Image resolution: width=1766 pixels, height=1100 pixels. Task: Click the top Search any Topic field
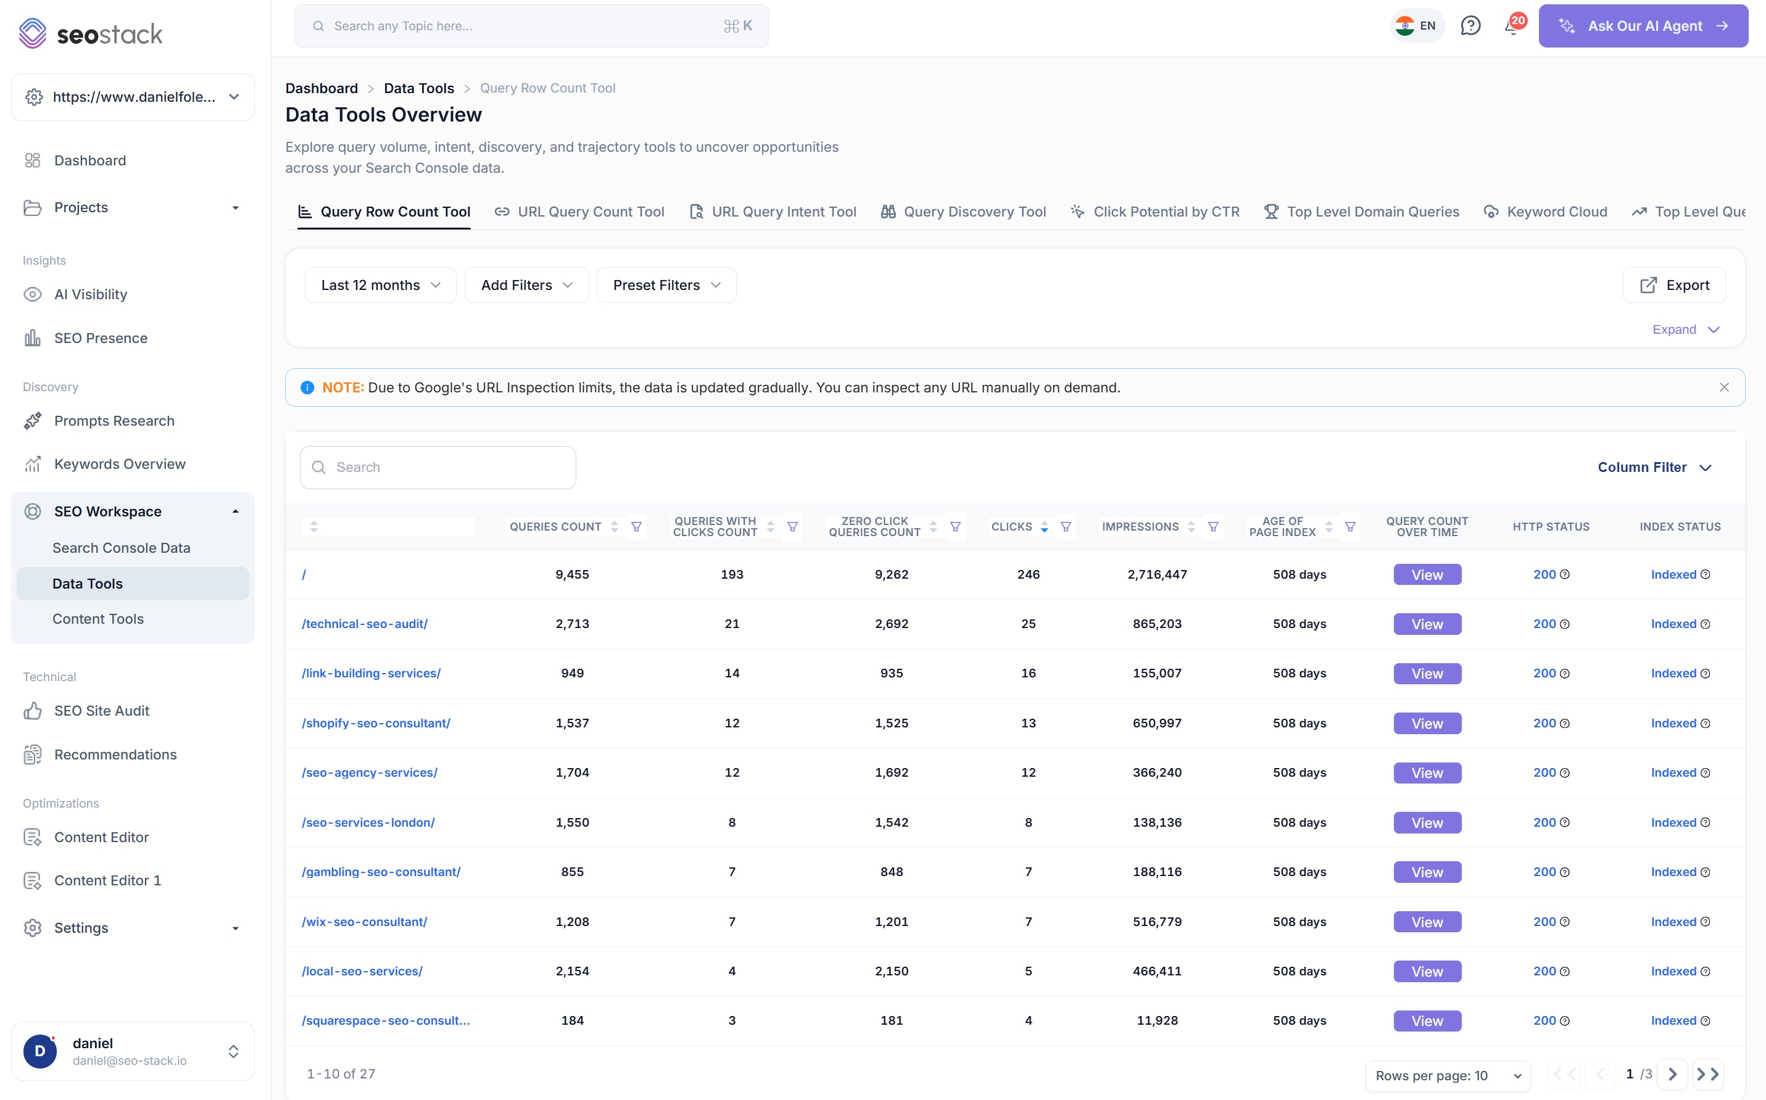coord(532,26)
